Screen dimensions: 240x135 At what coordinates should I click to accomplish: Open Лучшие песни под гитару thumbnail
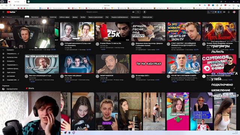tap(148, 31)
